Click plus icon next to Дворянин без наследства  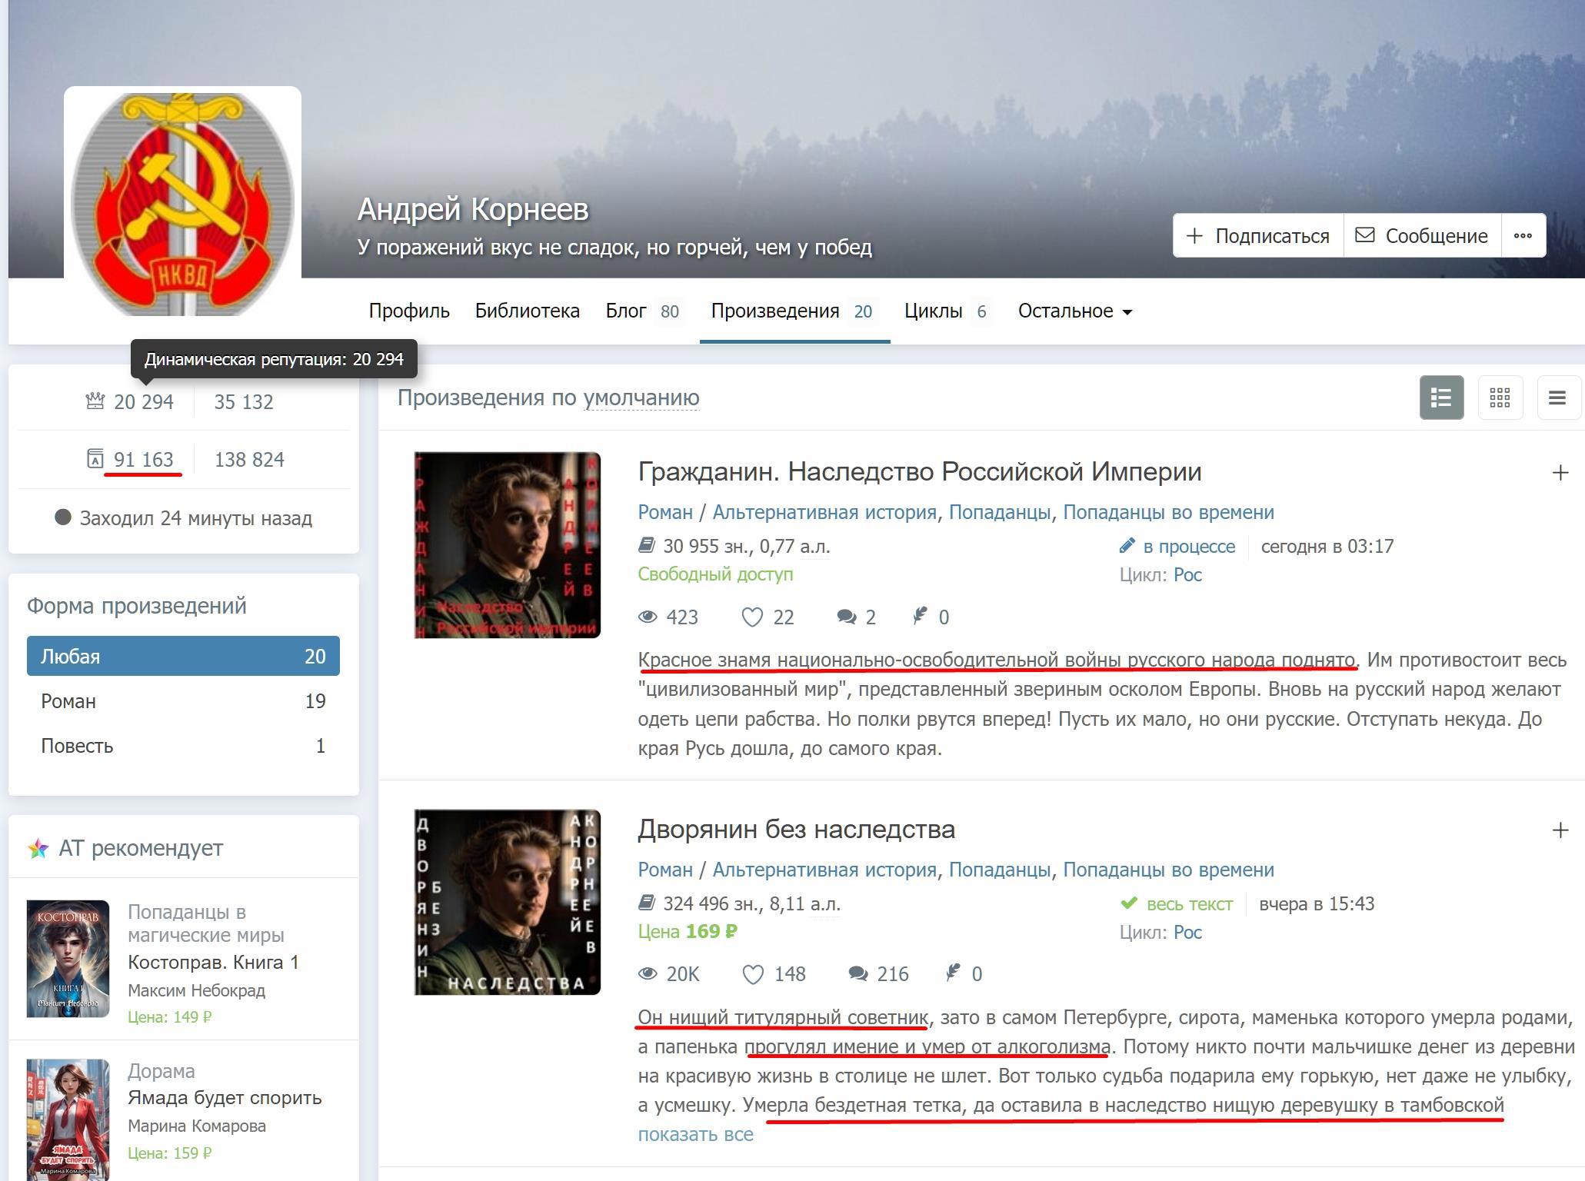(x=1560, y=830)
